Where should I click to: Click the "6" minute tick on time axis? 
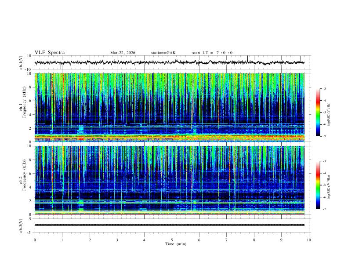click(x=199, y=240)
